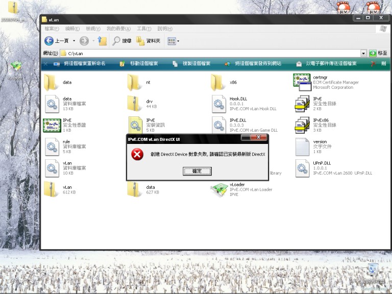Click the Back (上一頁) toolbar button
The height and width of the screenshot is (294, 392).
pos(56,41)
